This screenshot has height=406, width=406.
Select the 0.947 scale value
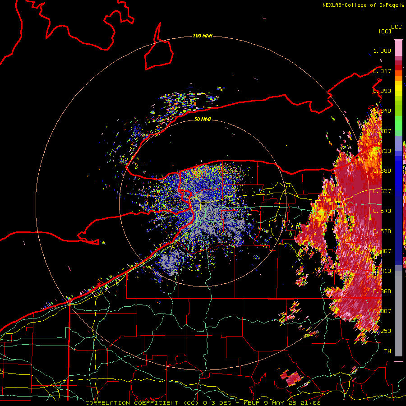pos(382,71)
